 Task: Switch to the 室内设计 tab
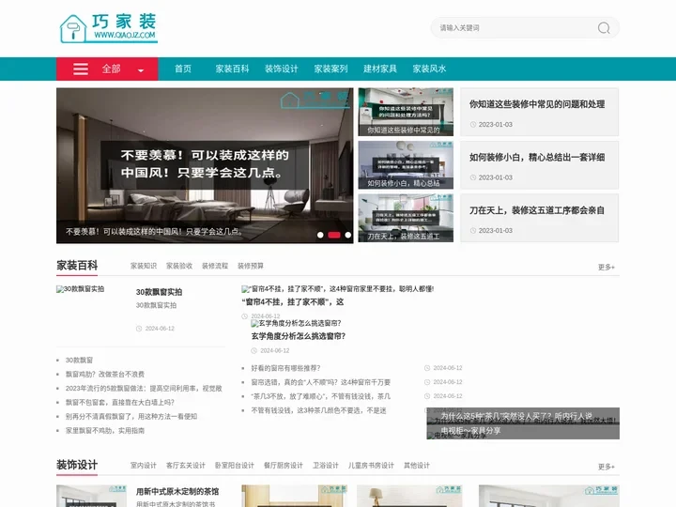pyautogui.click(x=144, y=466)
